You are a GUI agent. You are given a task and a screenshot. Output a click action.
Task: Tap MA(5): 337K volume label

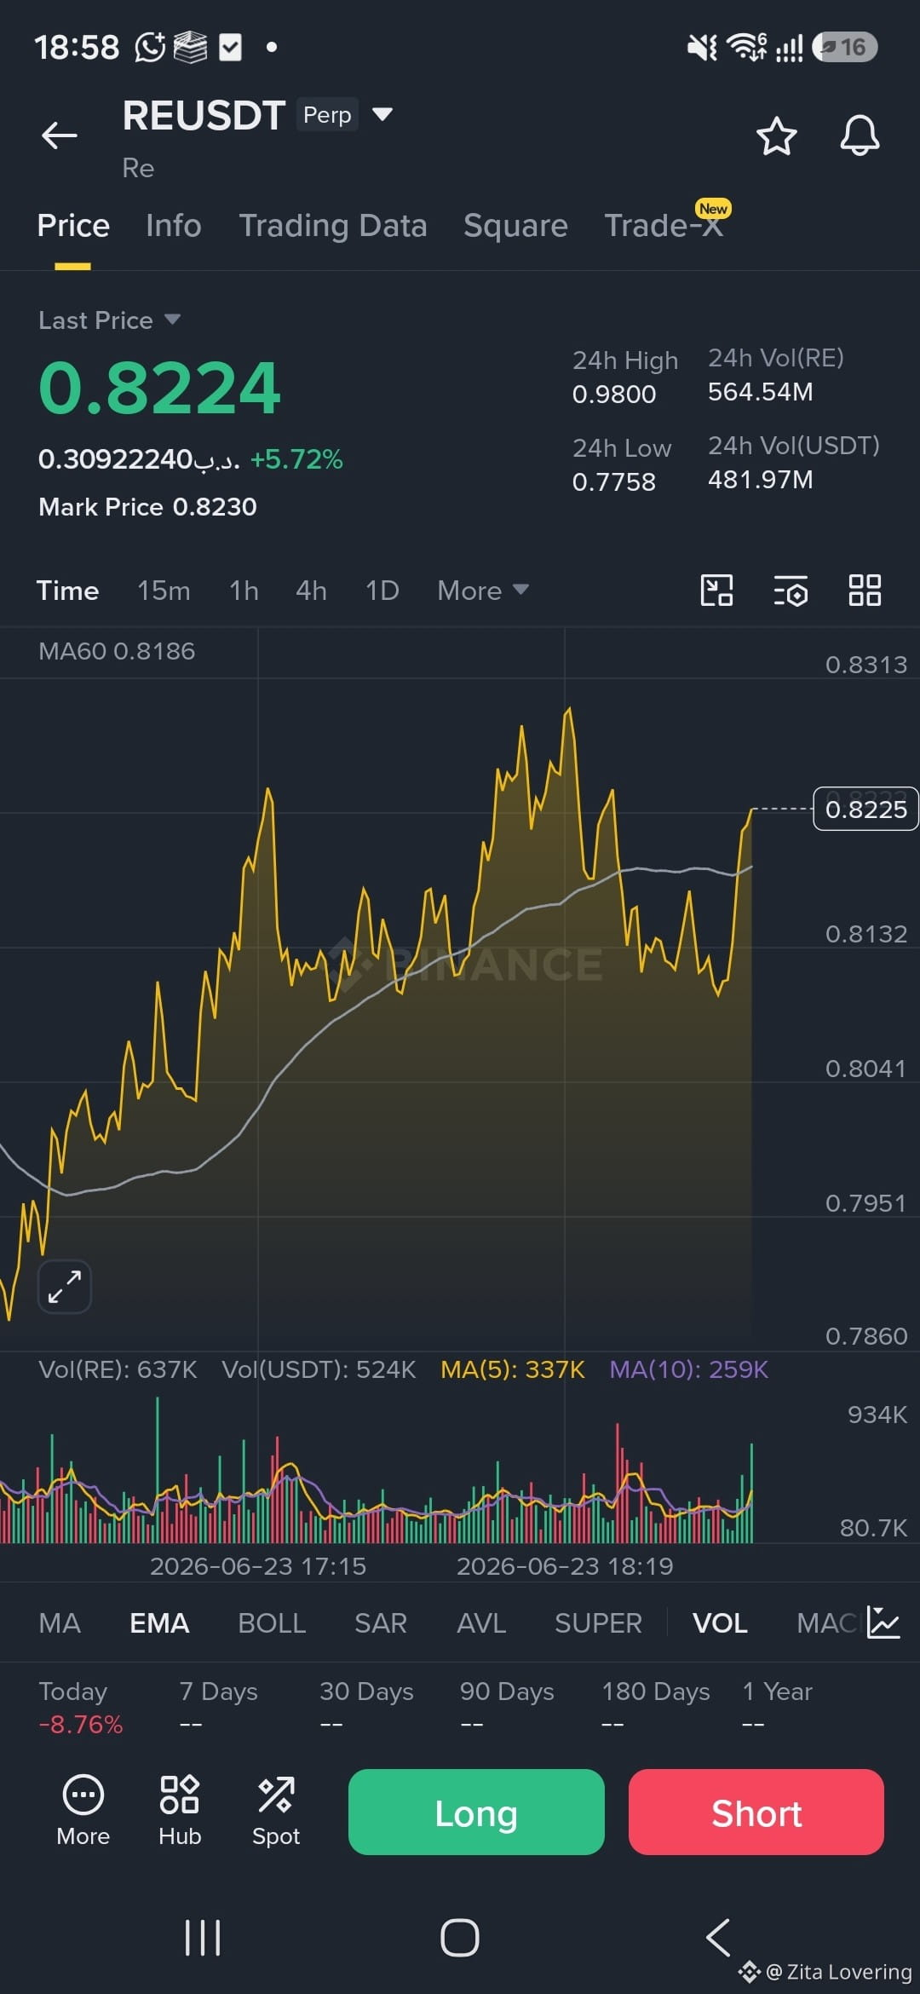pos(513,1369)
